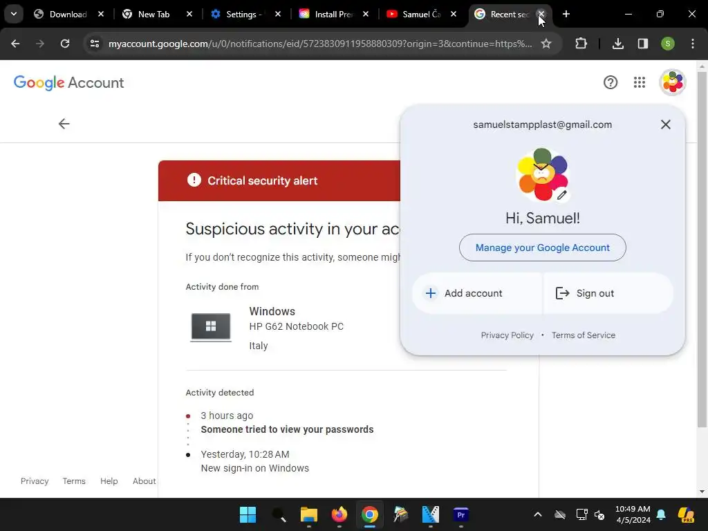Click Manage your Google Account
Viewport: 708px width, 531px height.
tap(542, 248)
